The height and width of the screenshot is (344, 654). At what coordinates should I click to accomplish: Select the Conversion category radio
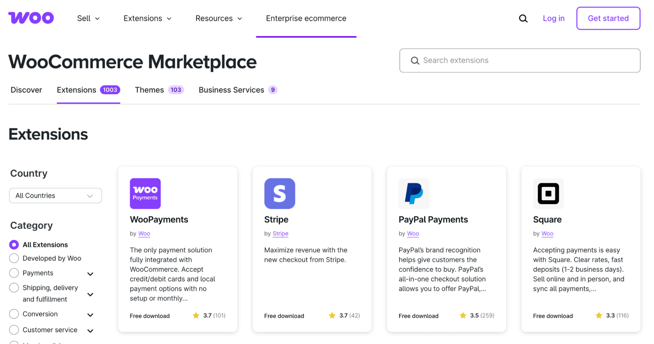pos(14,314)
